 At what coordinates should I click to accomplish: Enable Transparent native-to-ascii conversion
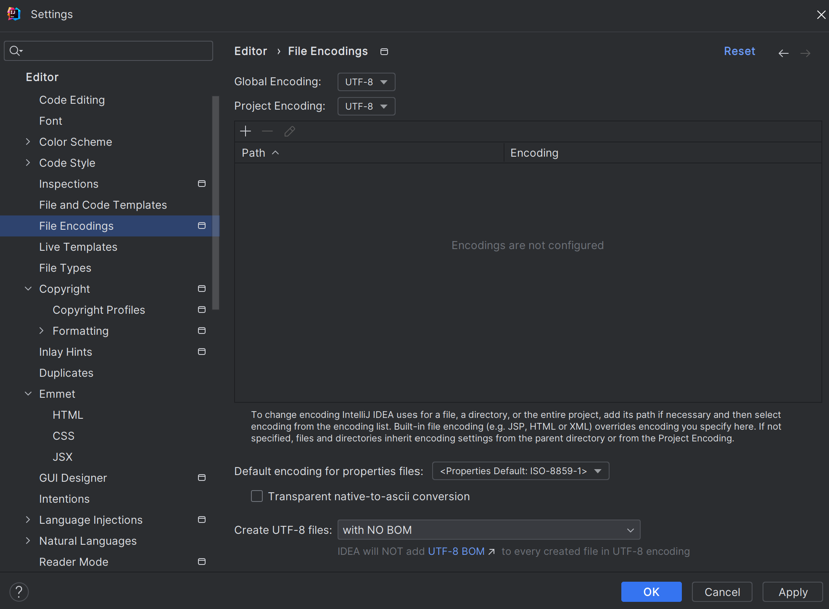257,496
